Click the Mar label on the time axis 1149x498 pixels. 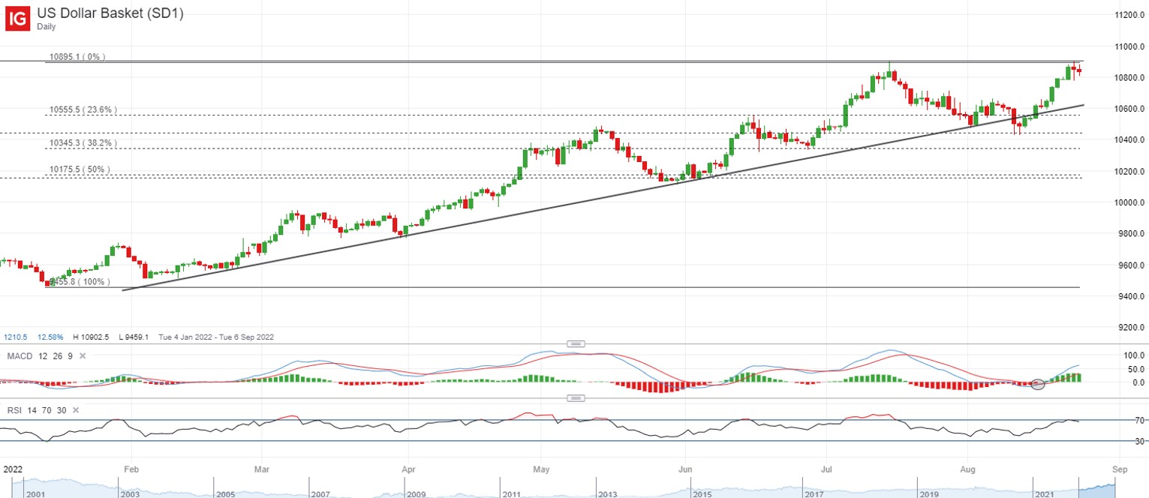261,469
